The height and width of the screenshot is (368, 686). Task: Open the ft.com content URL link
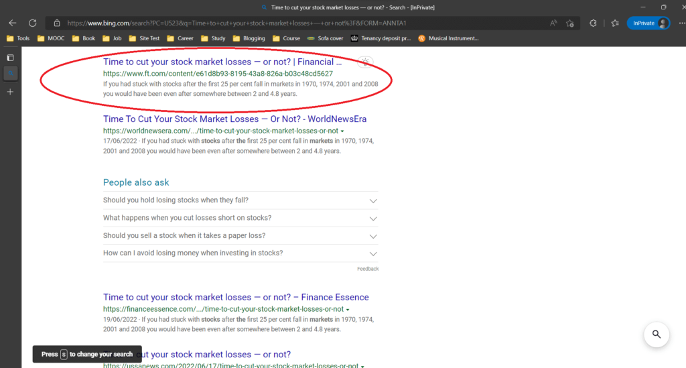click(x=218, y=74)
